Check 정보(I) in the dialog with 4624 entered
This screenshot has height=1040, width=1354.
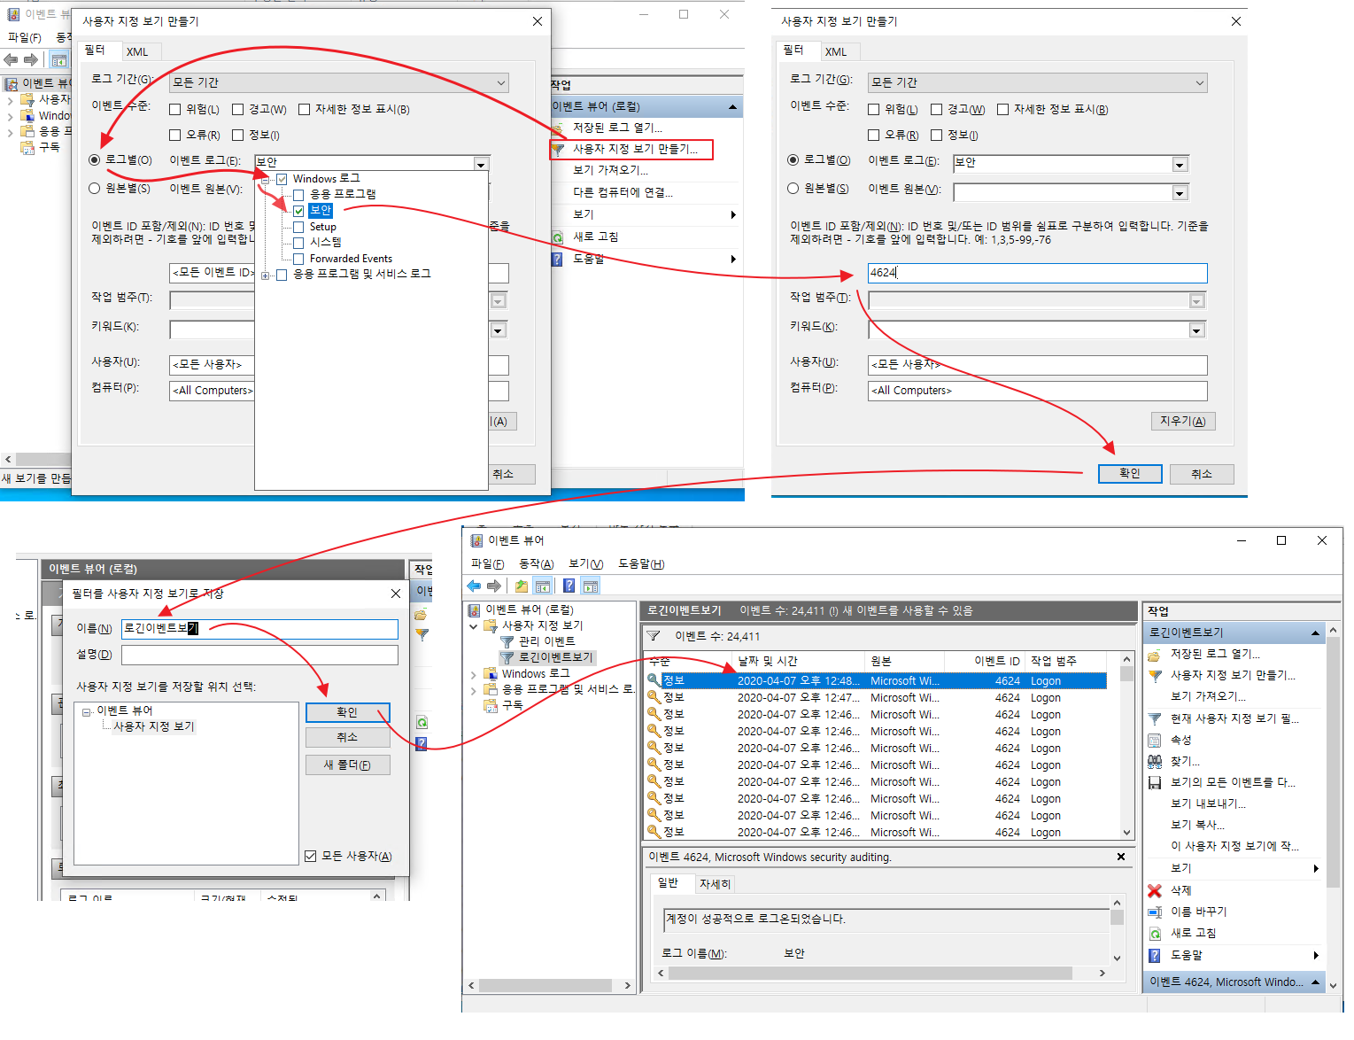936,135
